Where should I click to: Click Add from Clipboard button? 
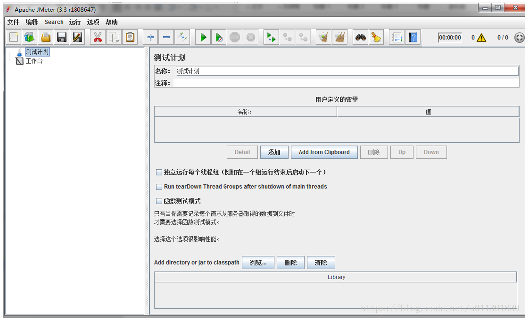pos(324,152)
